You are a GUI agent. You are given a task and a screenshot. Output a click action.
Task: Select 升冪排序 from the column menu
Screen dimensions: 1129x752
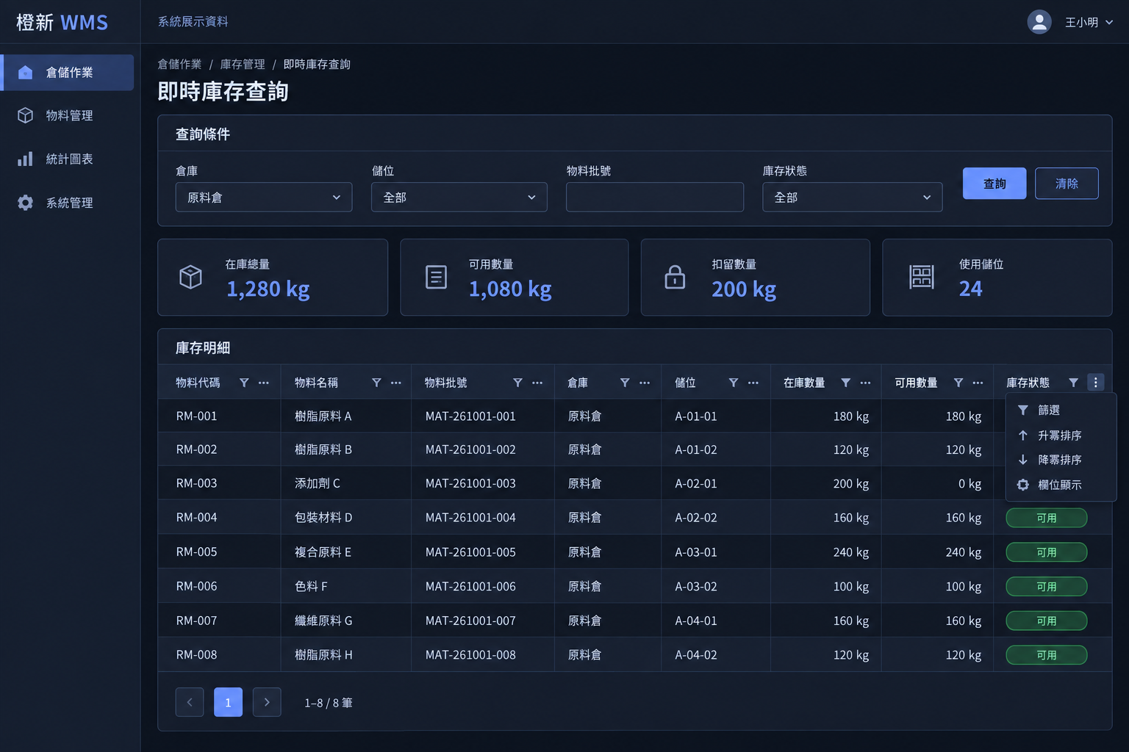click(1061, 435)
